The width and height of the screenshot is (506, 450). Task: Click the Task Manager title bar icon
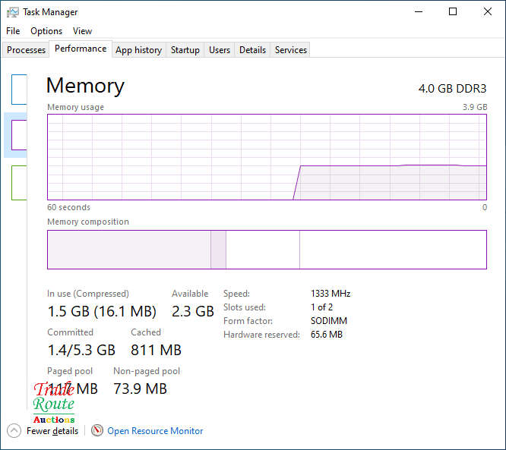[x=13, y=12]
